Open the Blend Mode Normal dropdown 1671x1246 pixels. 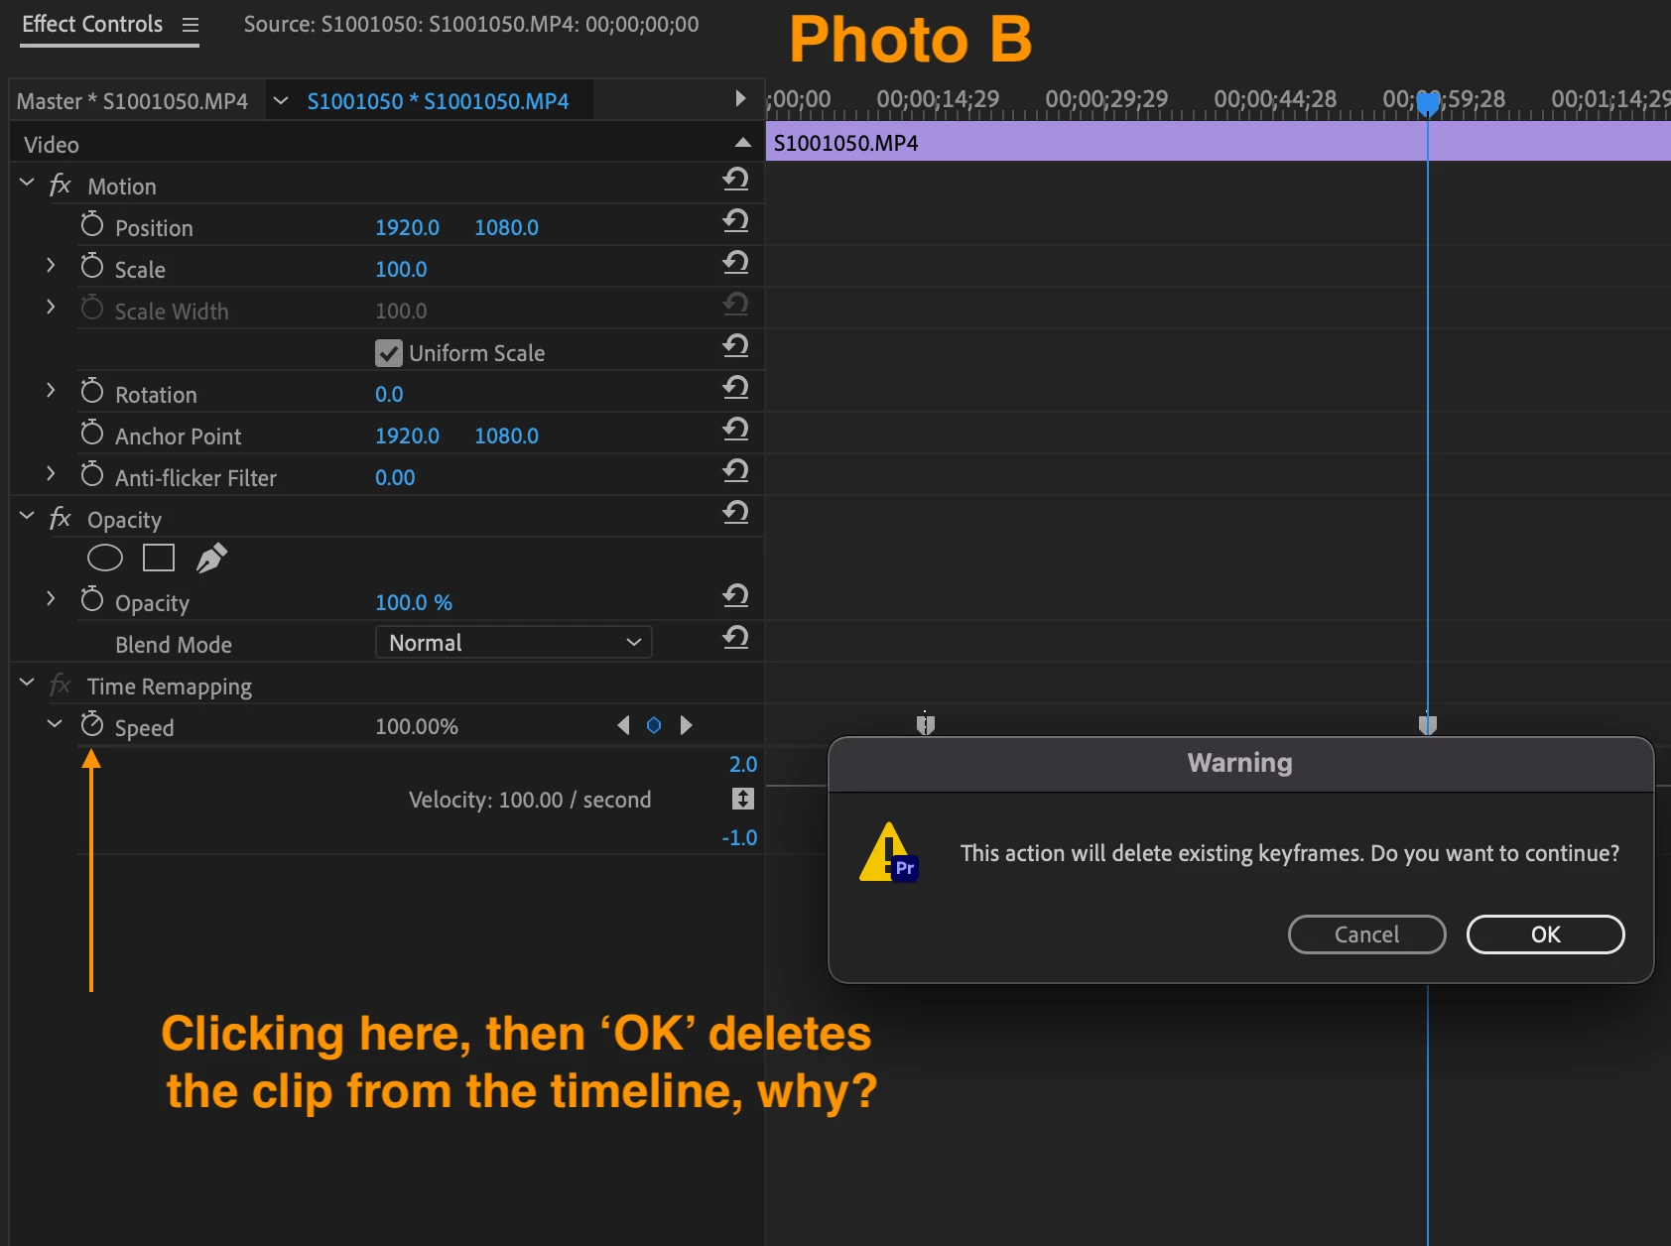[x=514, y=642]
